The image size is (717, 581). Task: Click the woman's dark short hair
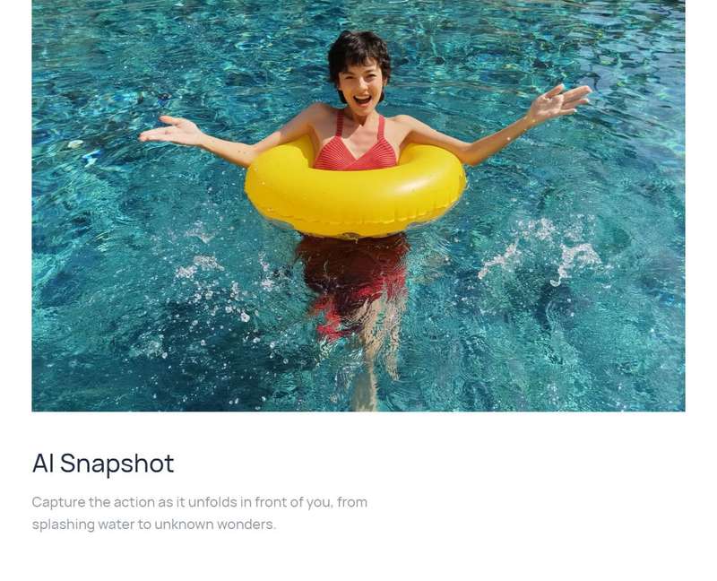click(358, 53)
